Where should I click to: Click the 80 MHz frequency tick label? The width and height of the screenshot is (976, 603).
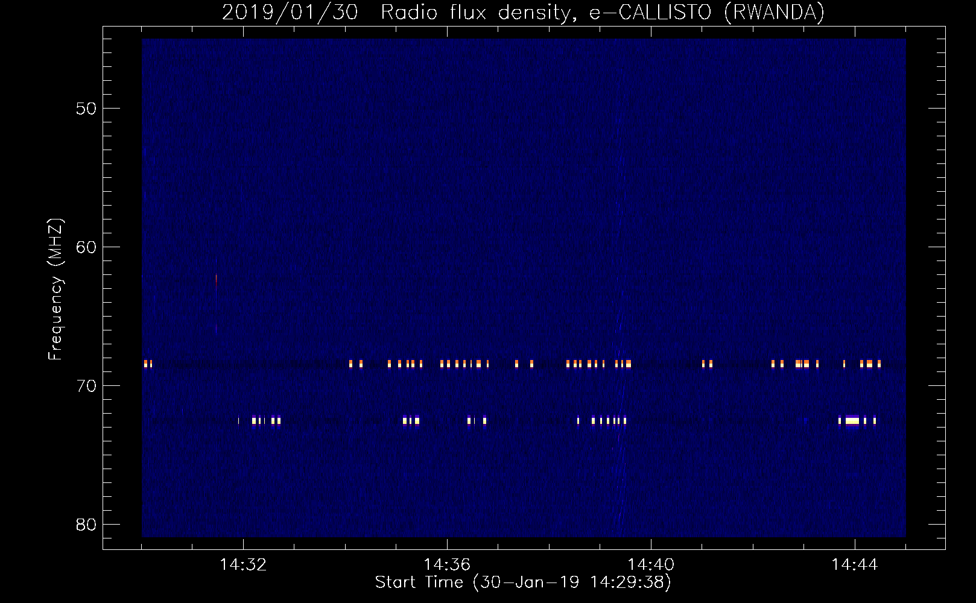click(x=86, y=525)
